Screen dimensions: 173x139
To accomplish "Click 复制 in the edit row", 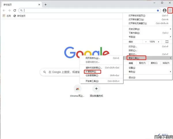I will click(154, 63).
